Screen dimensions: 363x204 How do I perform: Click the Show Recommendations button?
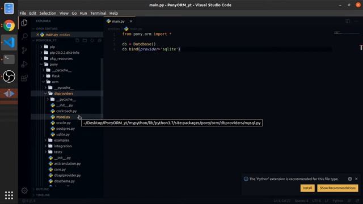337,188
